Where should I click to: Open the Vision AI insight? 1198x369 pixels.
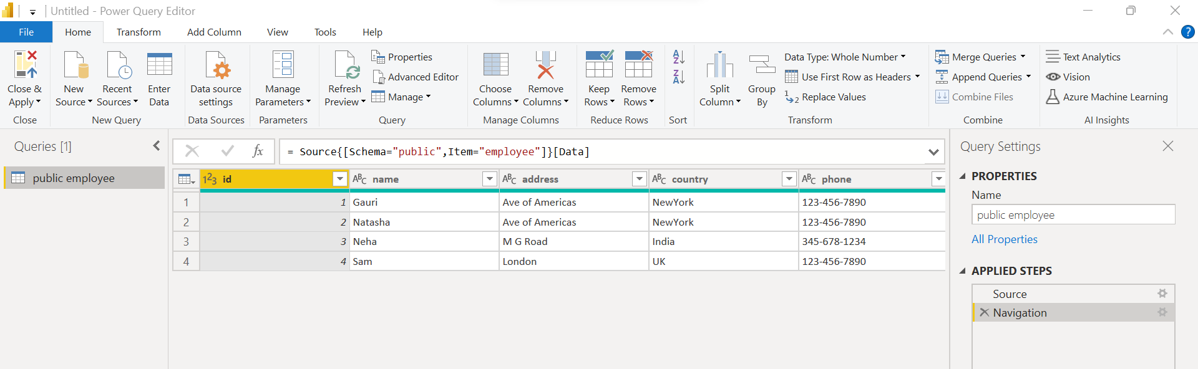pos(1068,77)
